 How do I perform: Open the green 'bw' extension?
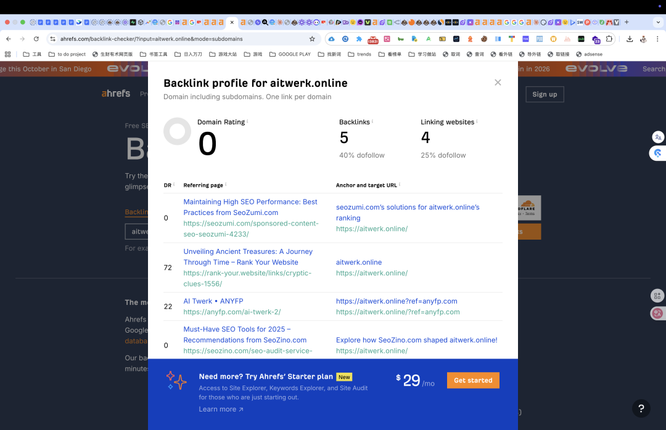(x=401, y=39)
